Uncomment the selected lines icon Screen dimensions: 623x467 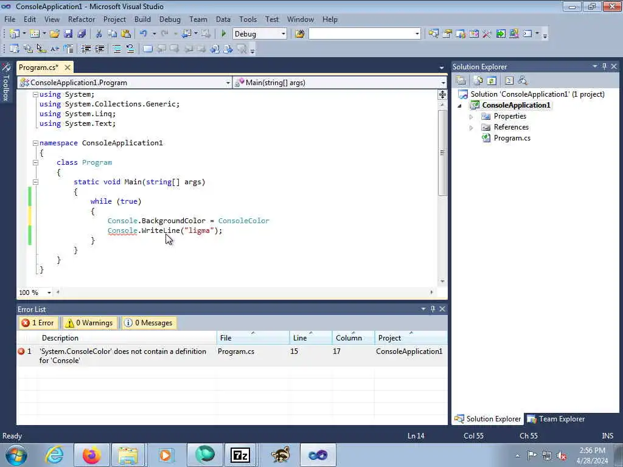coord(130,49)
